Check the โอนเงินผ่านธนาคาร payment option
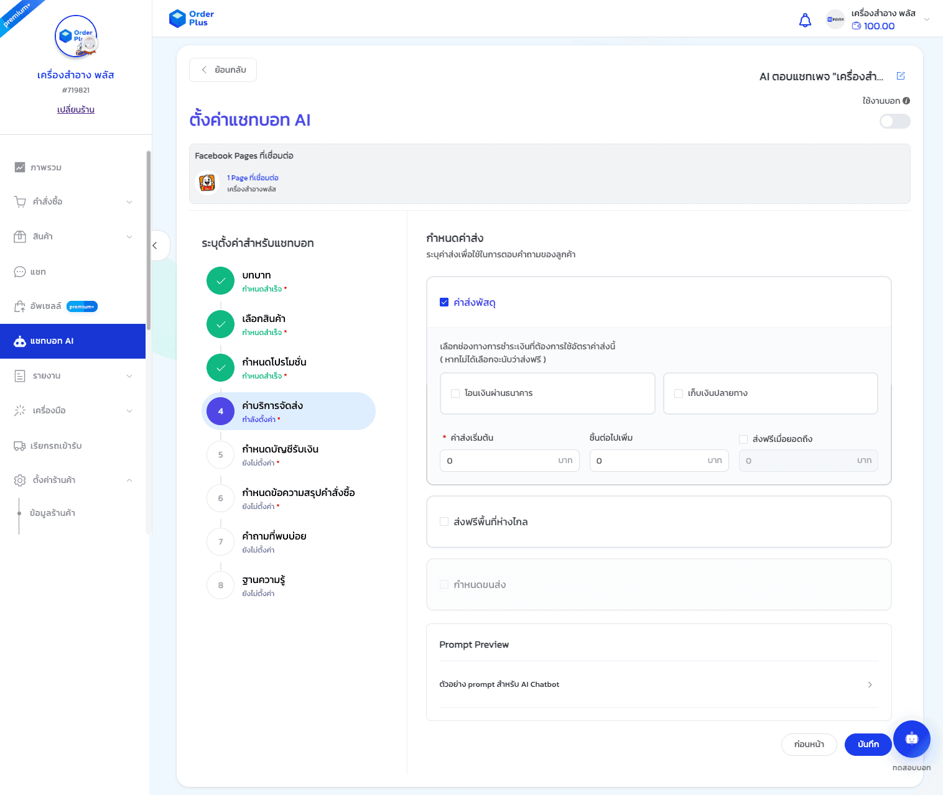The height and width of the screenshot is (795, 943). point(455,393)
